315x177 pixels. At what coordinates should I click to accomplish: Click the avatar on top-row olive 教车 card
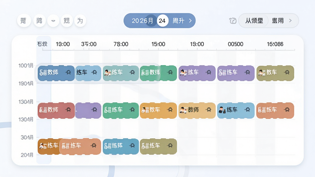261,73
